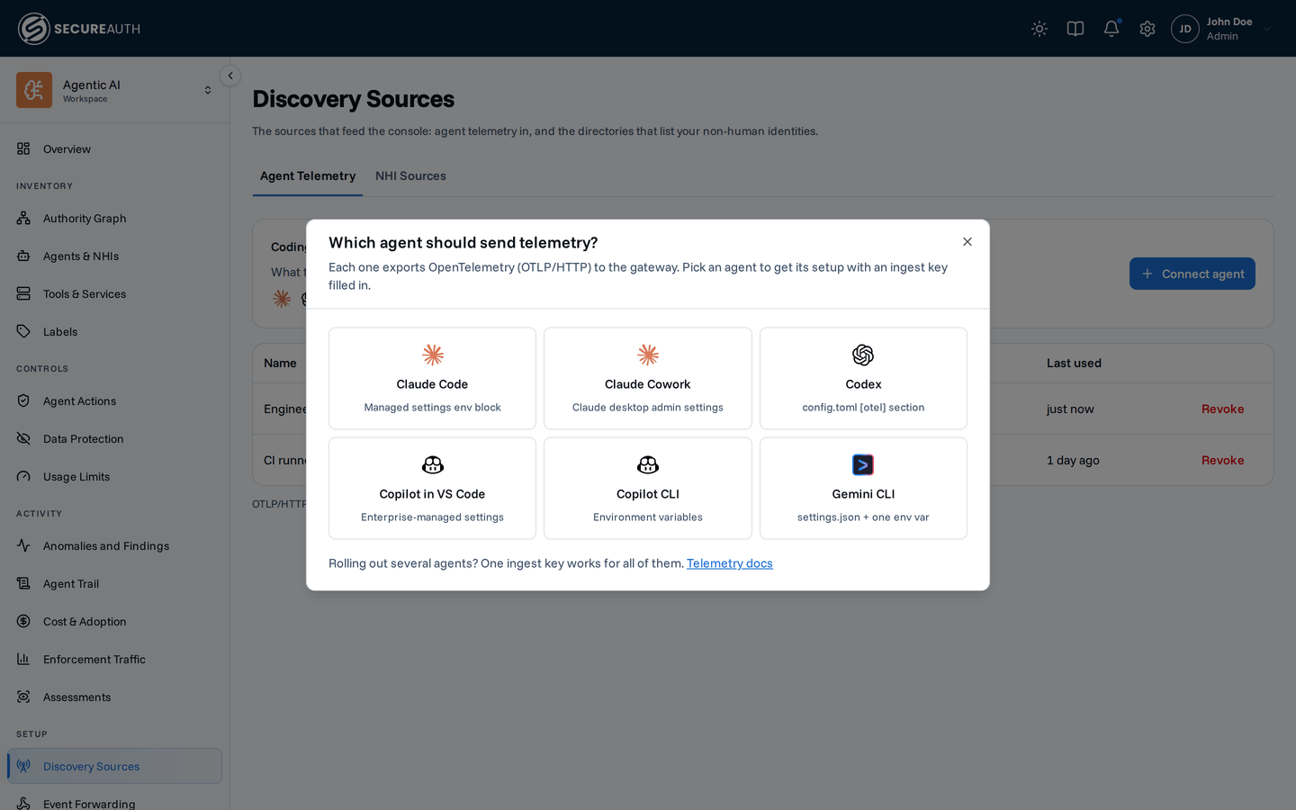Click the Anomalies and Findings pulse icon
The height and width of the screenshot is (810, 1296).
click(x=23, y=545)
